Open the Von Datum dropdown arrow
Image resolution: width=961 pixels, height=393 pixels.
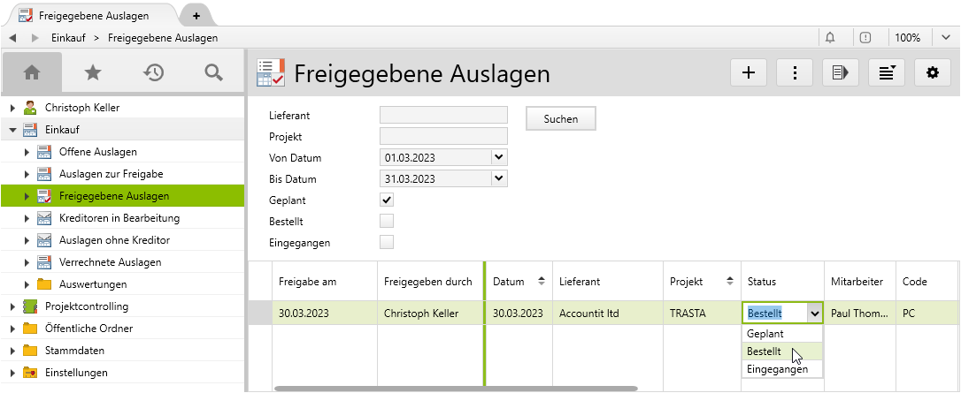click(x=499, y=157)
